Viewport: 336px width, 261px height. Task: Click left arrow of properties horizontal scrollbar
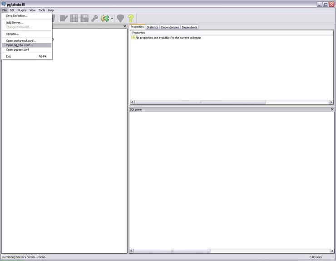(133, 102)
